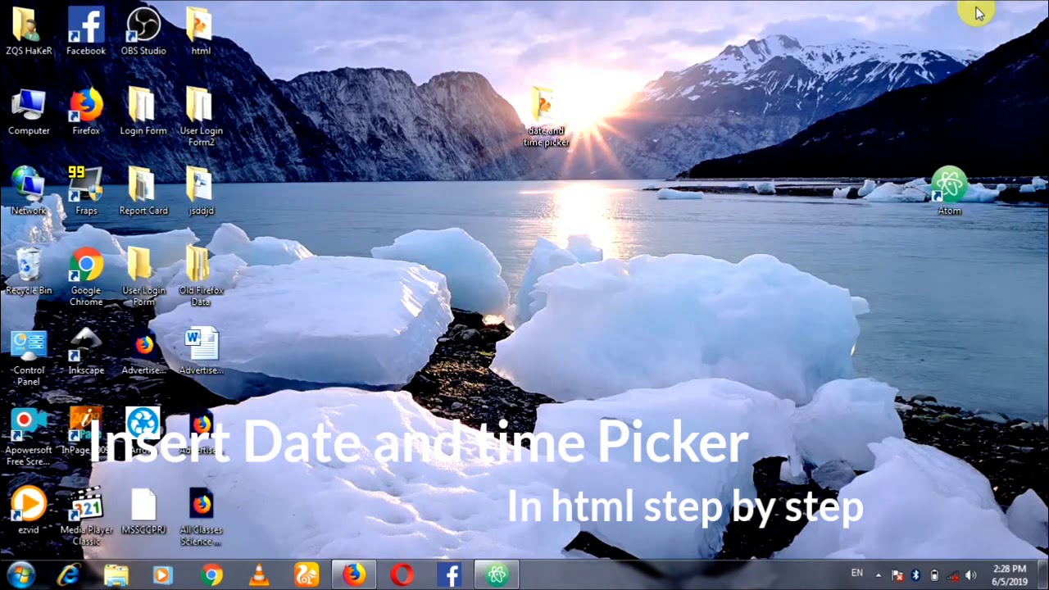Open Windows Media Player from taskbar
Screen dimensions: 1049x590
tap(162, 575)
